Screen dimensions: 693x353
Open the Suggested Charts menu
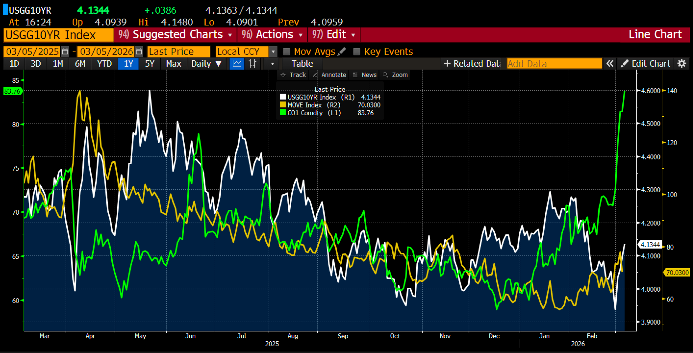[175, 35]
